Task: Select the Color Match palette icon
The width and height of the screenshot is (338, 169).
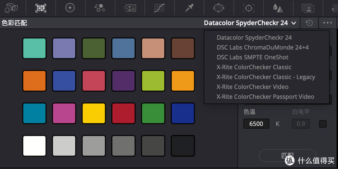Action: tap(41, 8)
